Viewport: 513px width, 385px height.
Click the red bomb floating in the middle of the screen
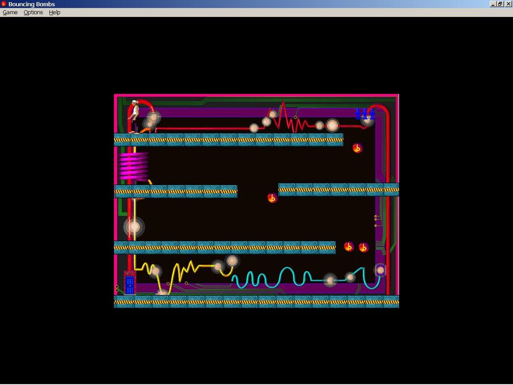tap(272, 197)
